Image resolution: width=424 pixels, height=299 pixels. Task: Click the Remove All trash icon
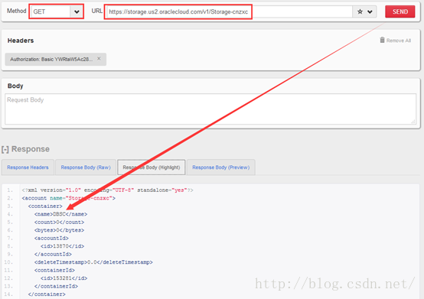382,40
